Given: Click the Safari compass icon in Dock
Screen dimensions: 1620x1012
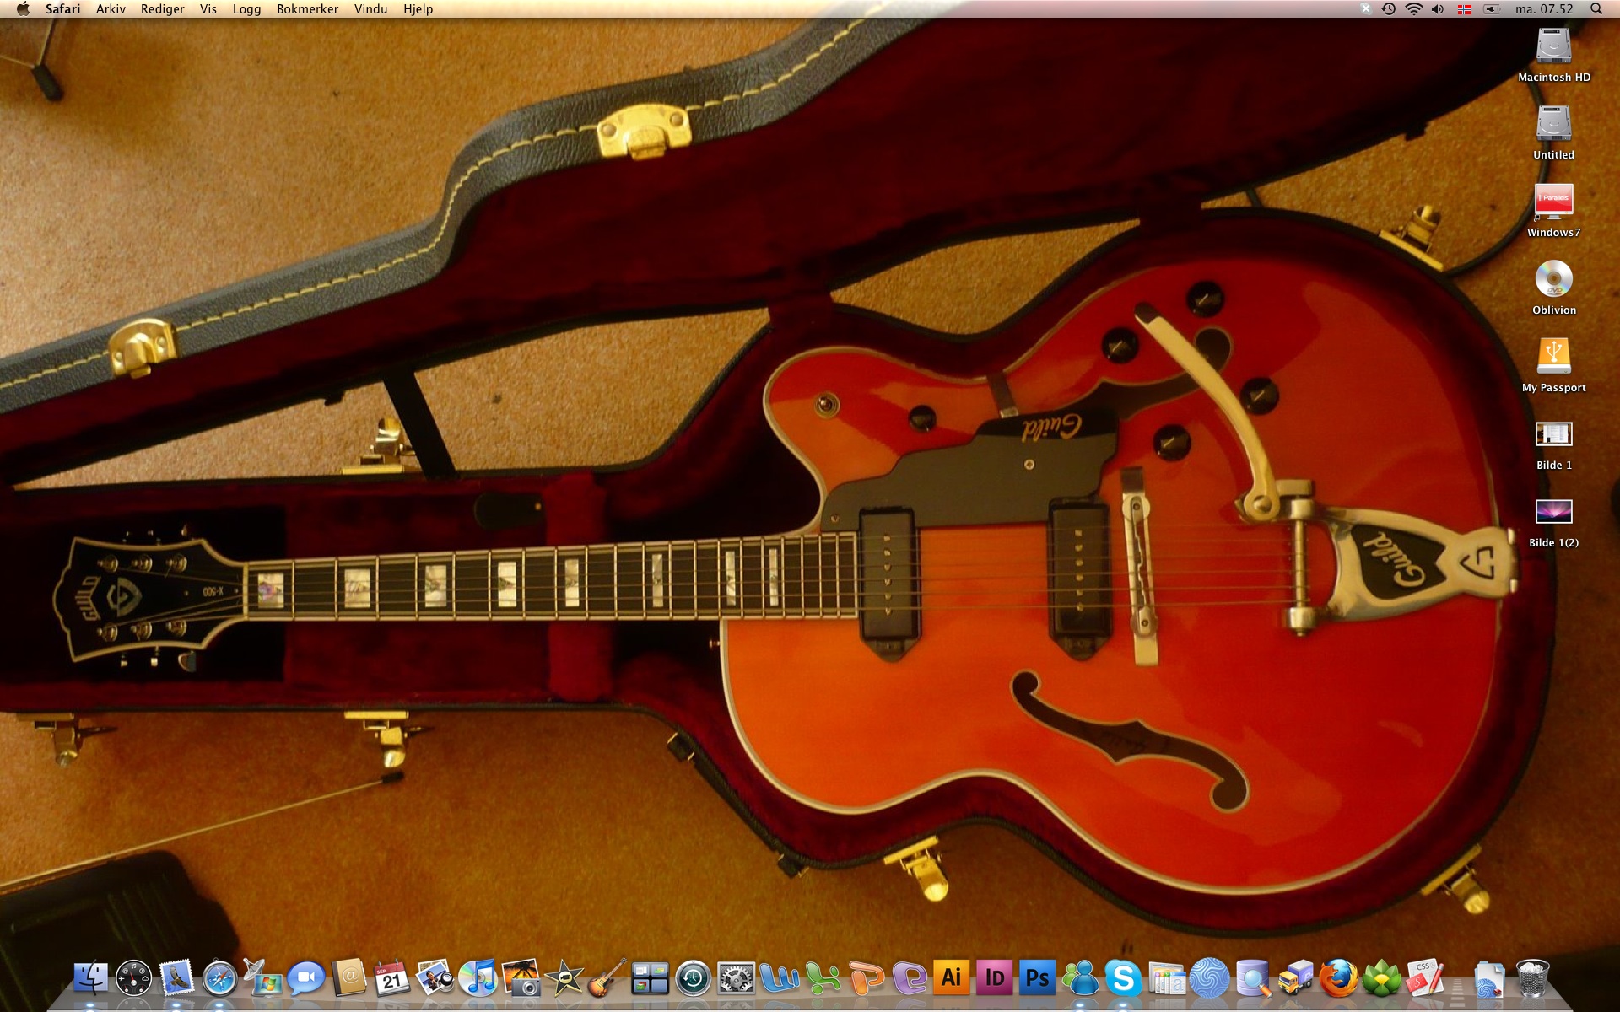Looking at the screenshot, I should (219, 978).
